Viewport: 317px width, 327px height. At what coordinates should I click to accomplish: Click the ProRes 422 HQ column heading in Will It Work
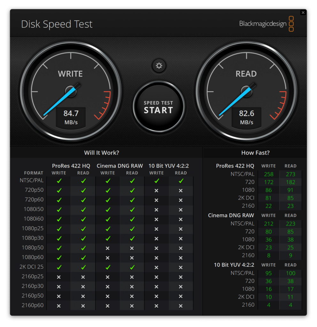point(71,166)
